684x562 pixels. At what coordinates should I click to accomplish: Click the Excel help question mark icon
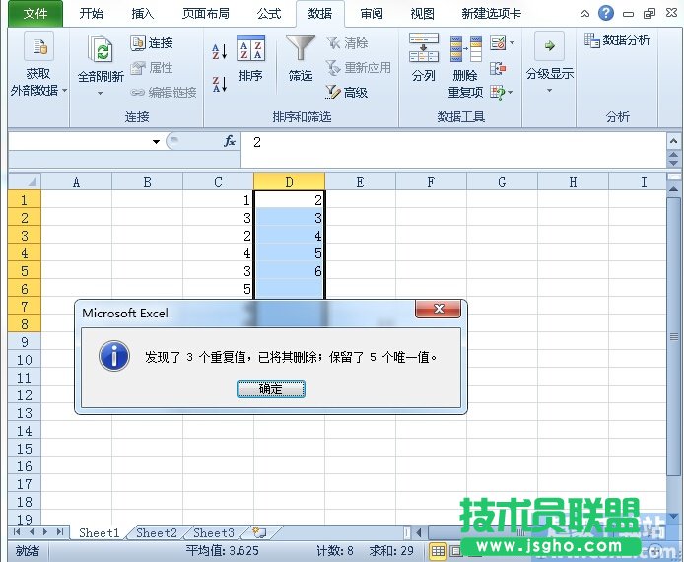click(605, 13)
